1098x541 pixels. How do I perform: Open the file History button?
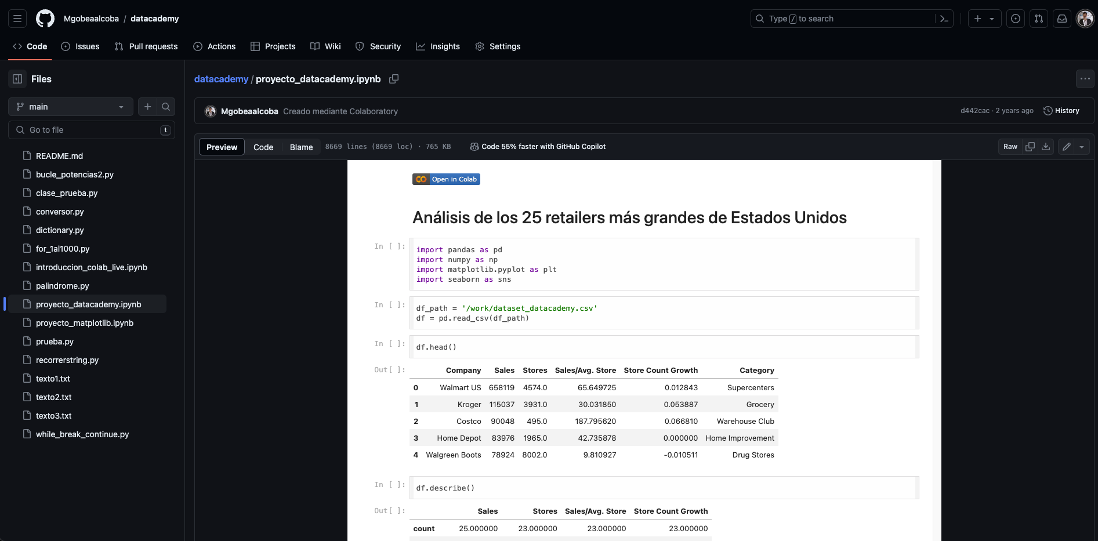[x=1061, y=111]
